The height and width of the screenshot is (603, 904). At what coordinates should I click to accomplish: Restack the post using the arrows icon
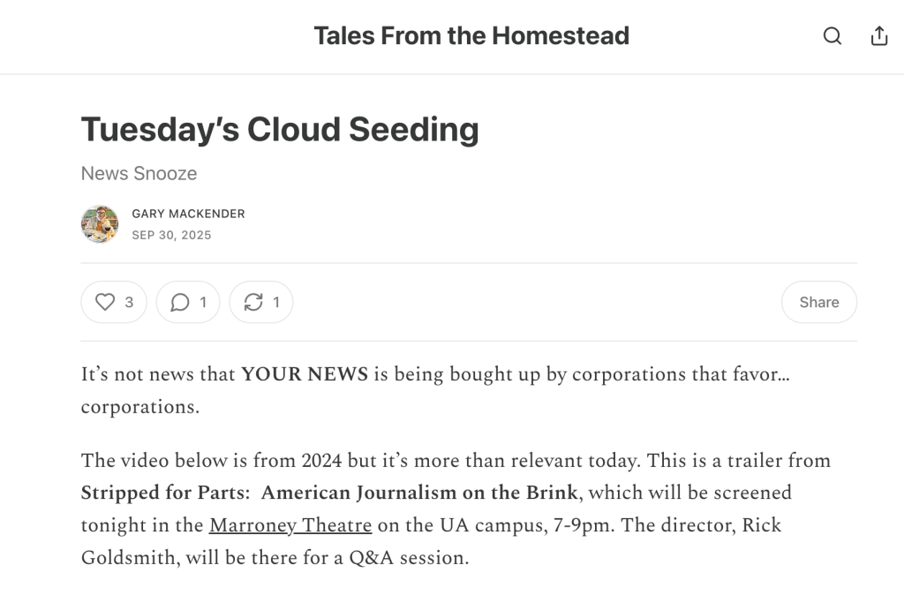tap(253, 302)
